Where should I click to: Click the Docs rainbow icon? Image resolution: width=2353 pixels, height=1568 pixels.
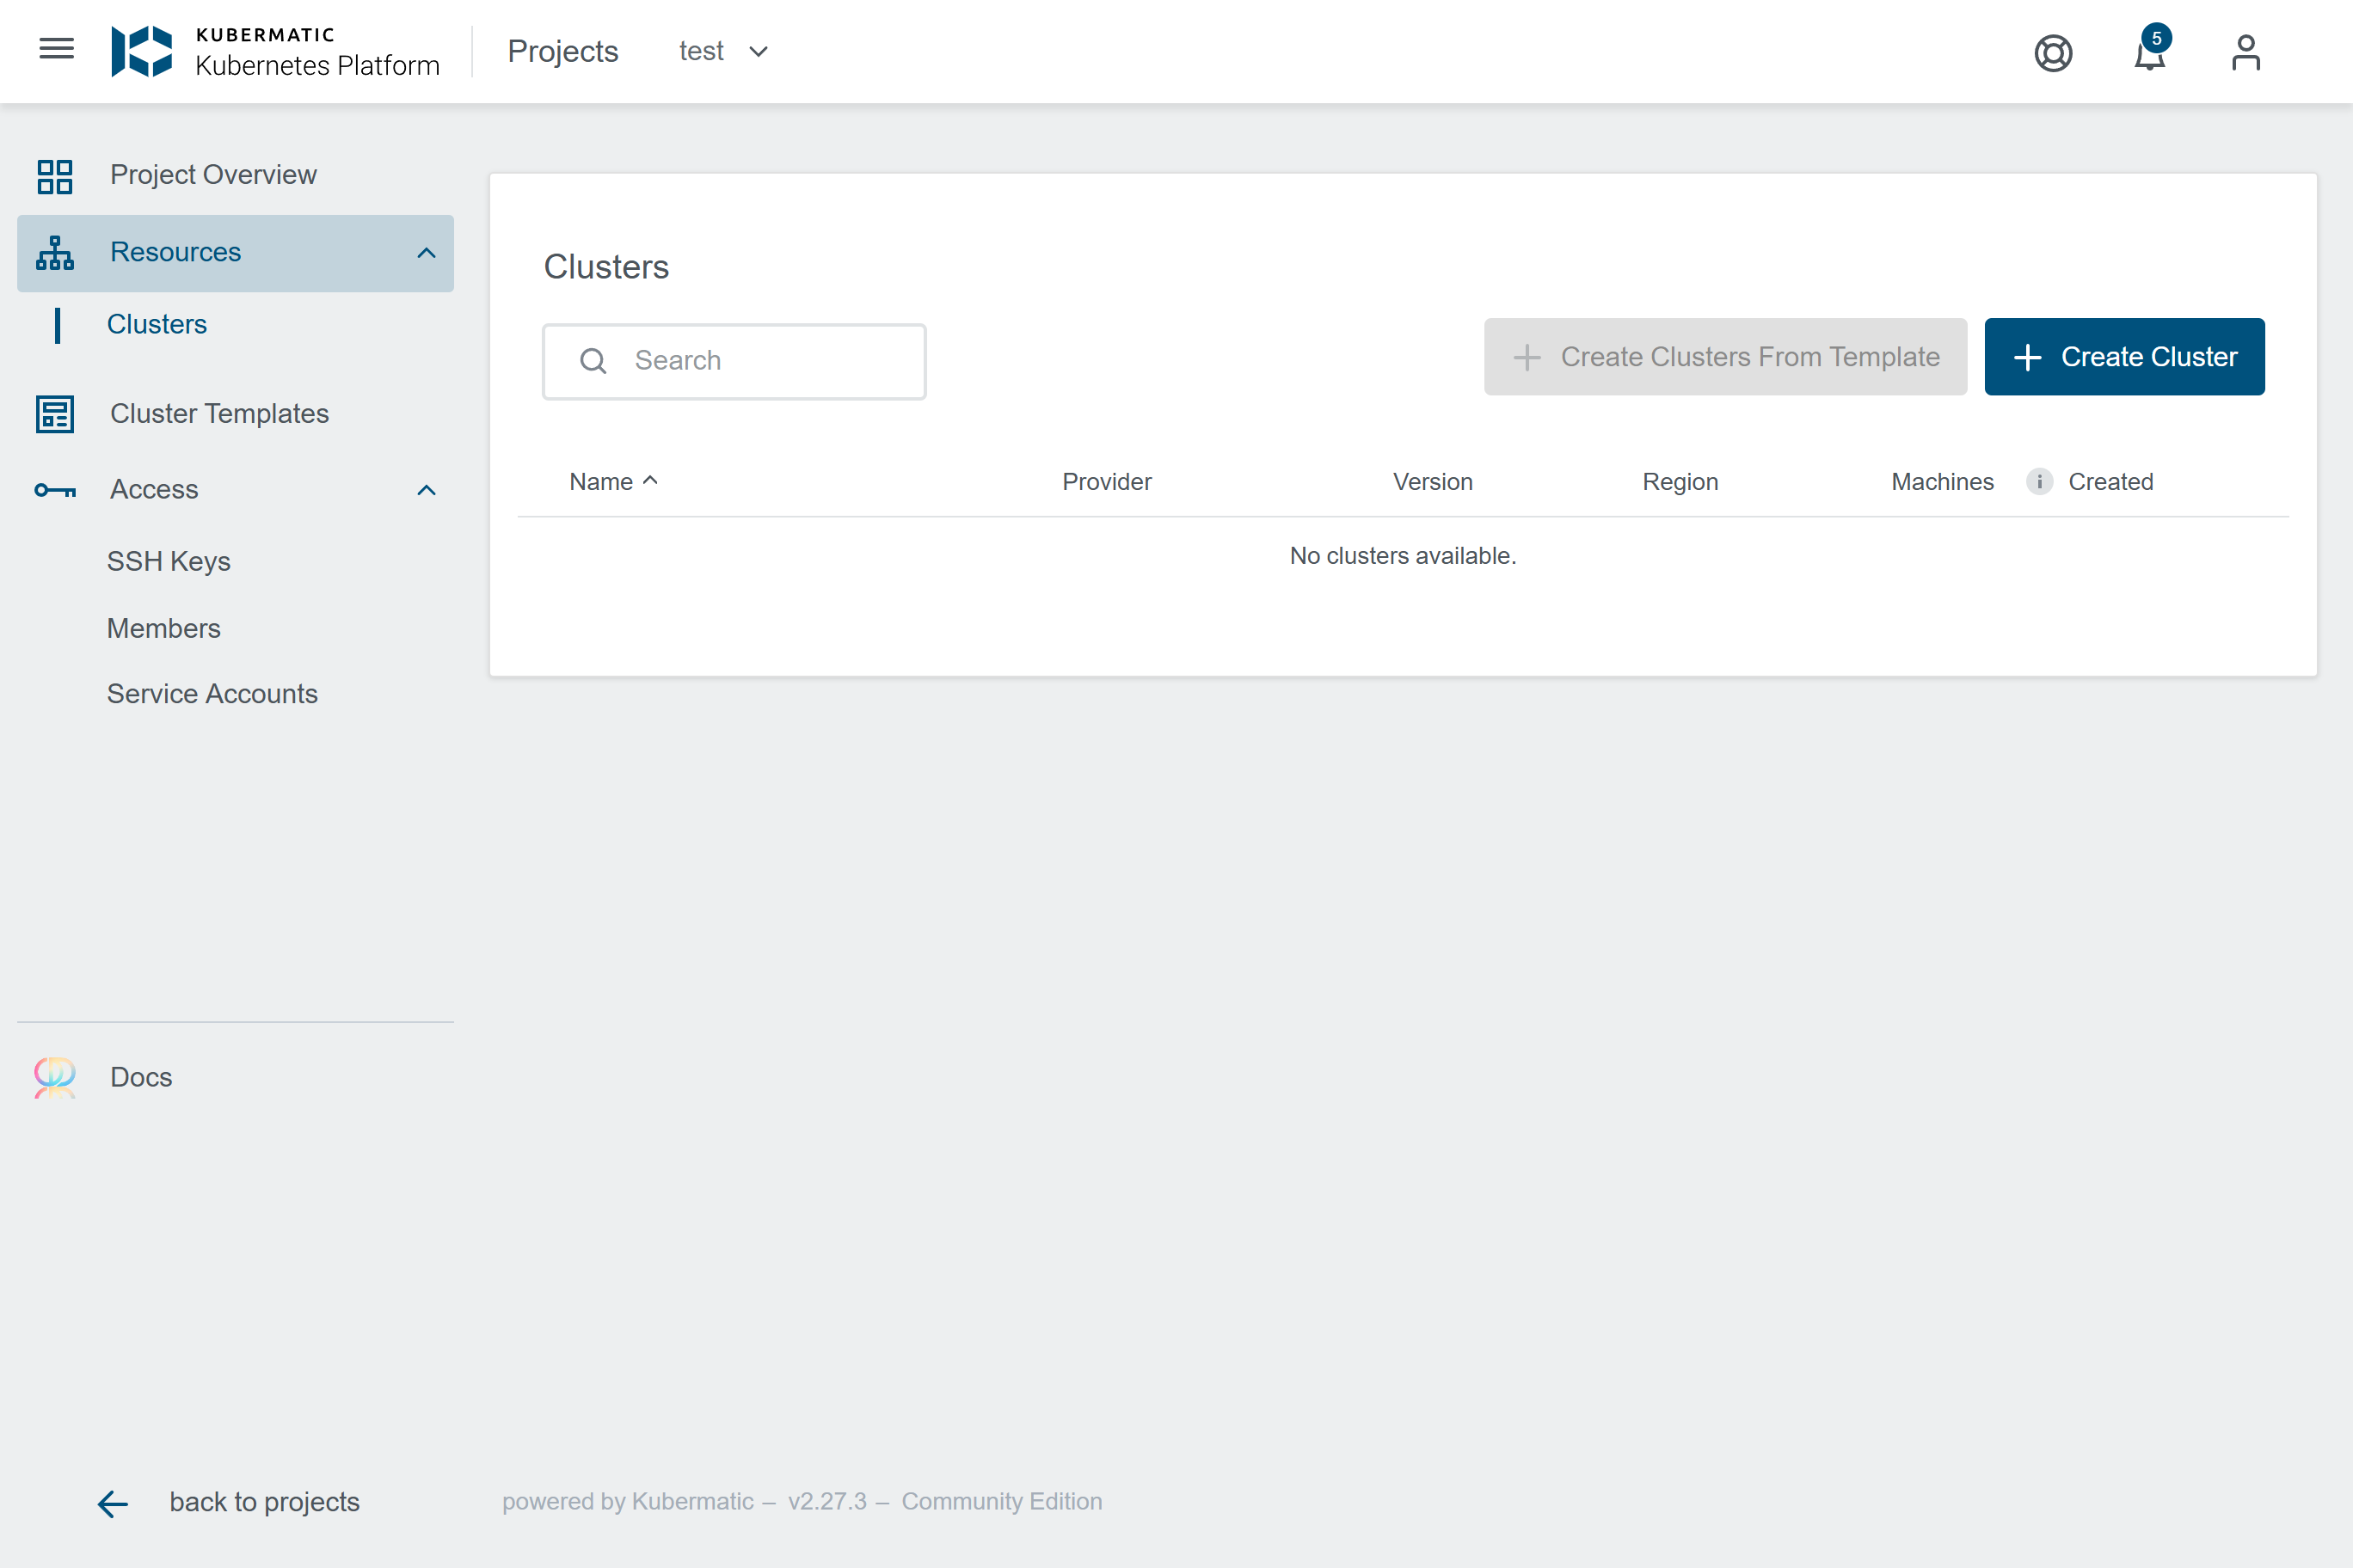click(55, 1077)
